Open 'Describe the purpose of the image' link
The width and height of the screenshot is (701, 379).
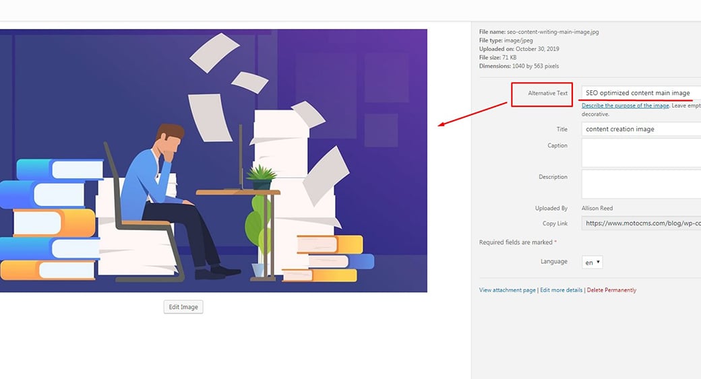point(625,106)
